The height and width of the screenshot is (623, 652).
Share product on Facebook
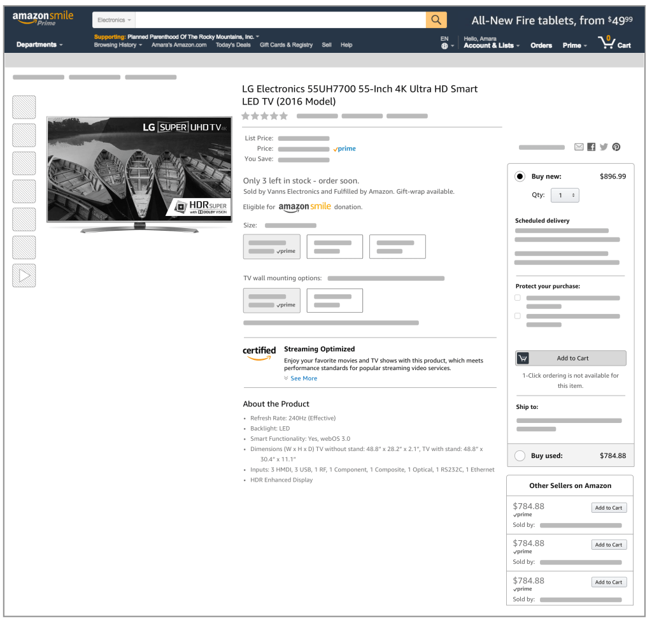pos(592,147)
